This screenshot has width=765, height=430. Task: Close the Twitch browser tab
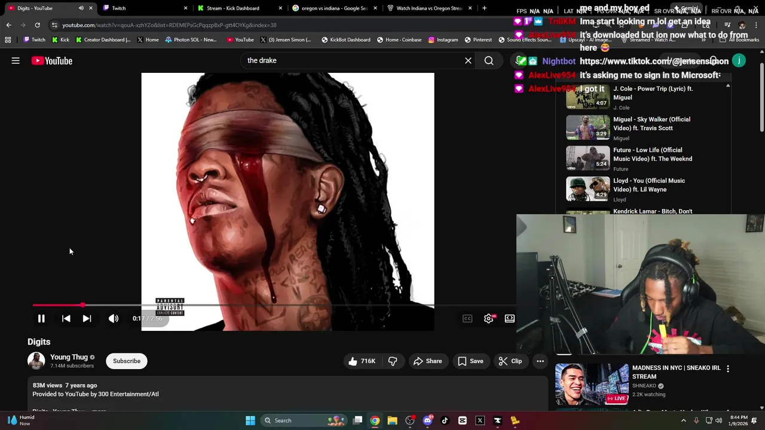pos(185,8)
